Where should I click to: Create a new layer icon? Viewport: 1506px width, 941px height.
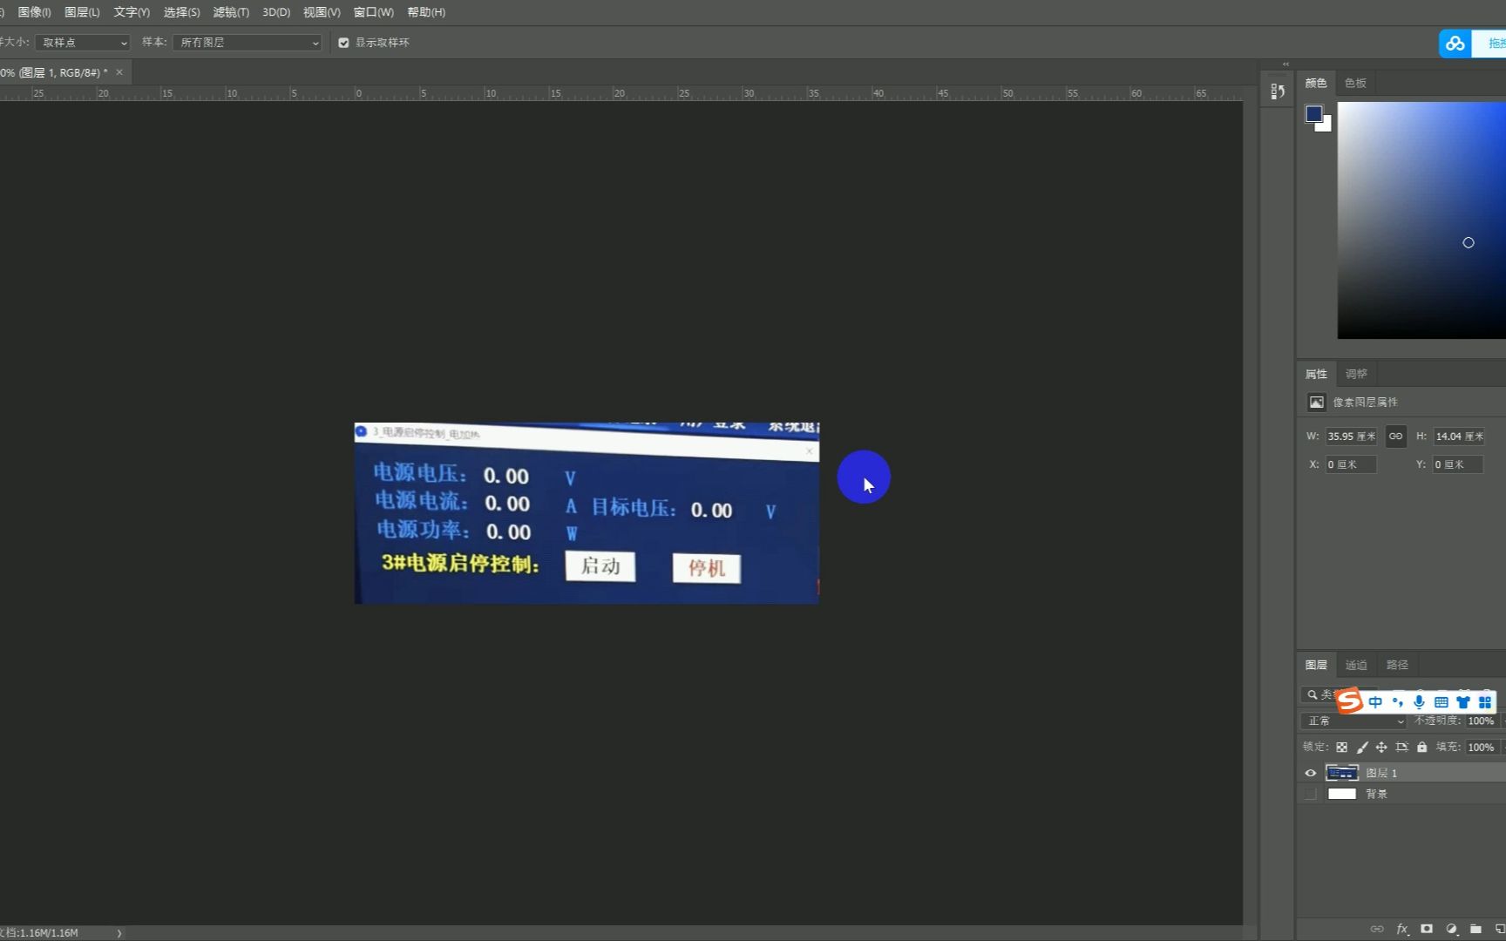pyautogui.click(x=1500, y=929)
